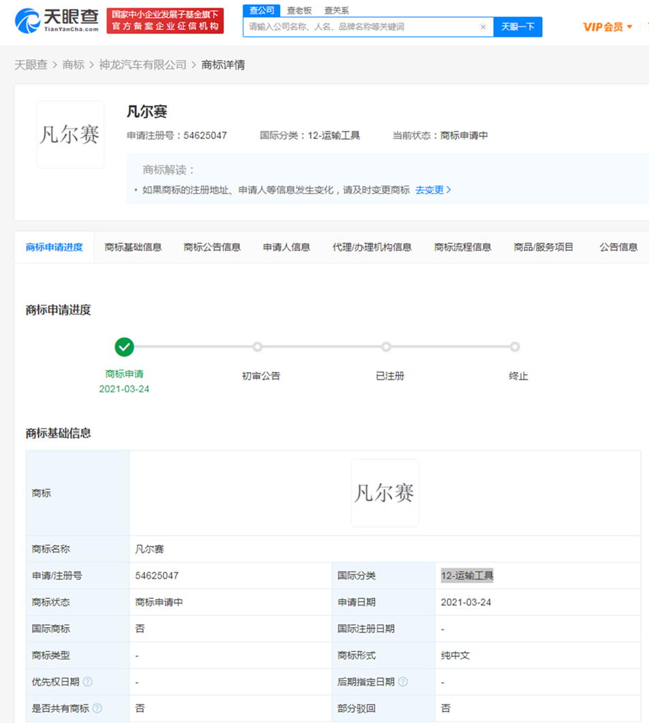
Task: Click help icon next to 优先权日期
Action: 88,682
